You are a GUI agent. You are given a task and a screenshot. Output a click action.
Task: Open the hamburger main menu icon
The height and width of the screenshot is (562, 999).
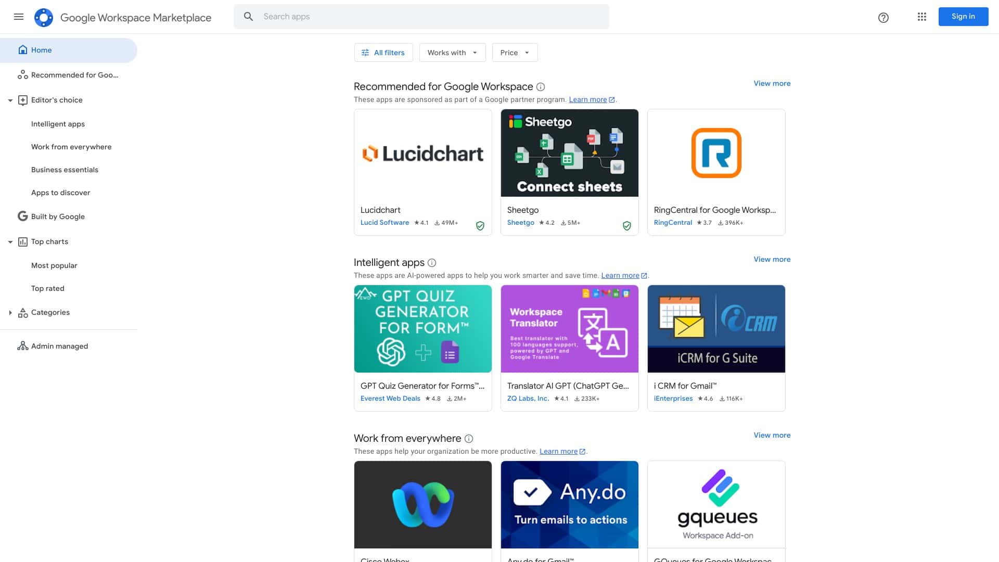19,17
